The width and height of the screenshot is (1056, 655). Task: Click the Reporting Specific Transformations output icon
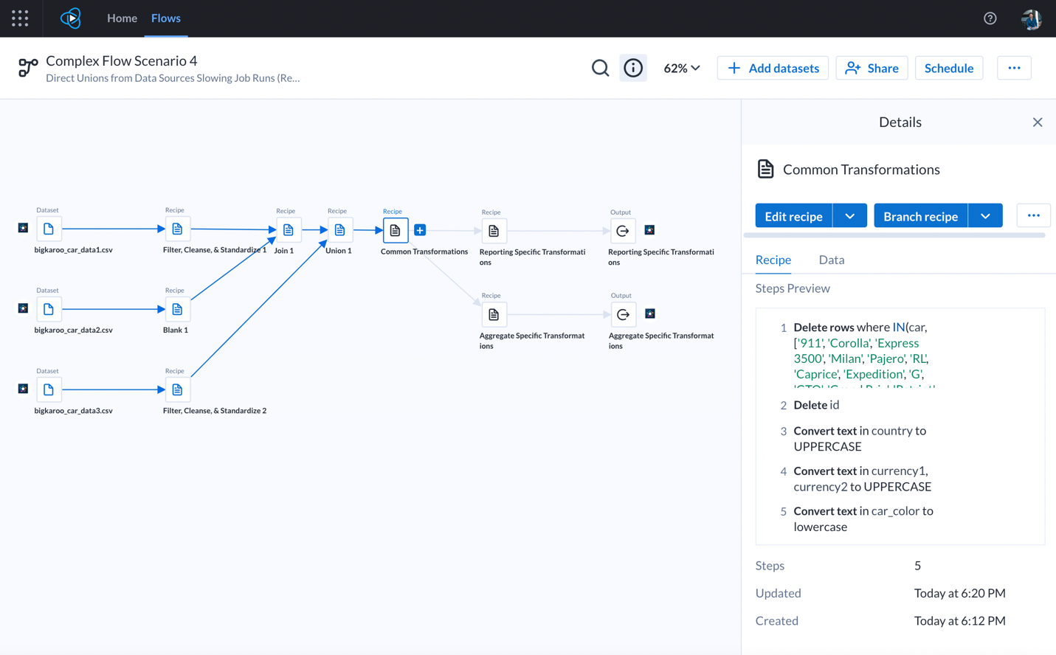(623, 230)
